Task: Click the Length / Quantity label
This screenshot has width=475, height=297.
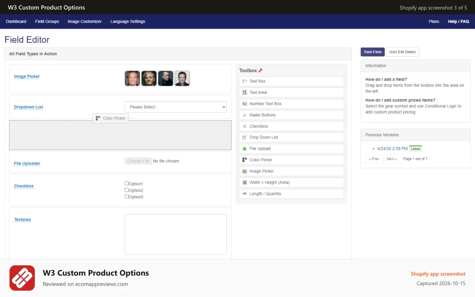Action: point(265,194)
